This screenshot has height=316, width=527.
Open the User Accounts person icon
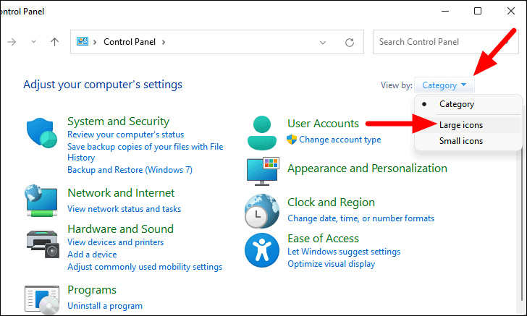coord(262,133)
